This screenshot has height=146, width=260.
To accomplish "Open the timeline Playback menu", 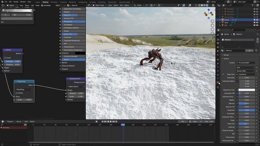I will (11, 122).
